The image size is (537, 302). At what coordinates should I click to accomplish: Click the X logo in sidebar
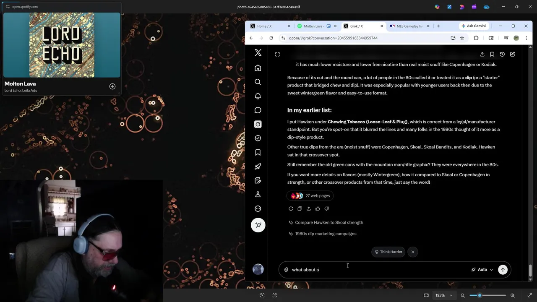(x=258, y=53)
